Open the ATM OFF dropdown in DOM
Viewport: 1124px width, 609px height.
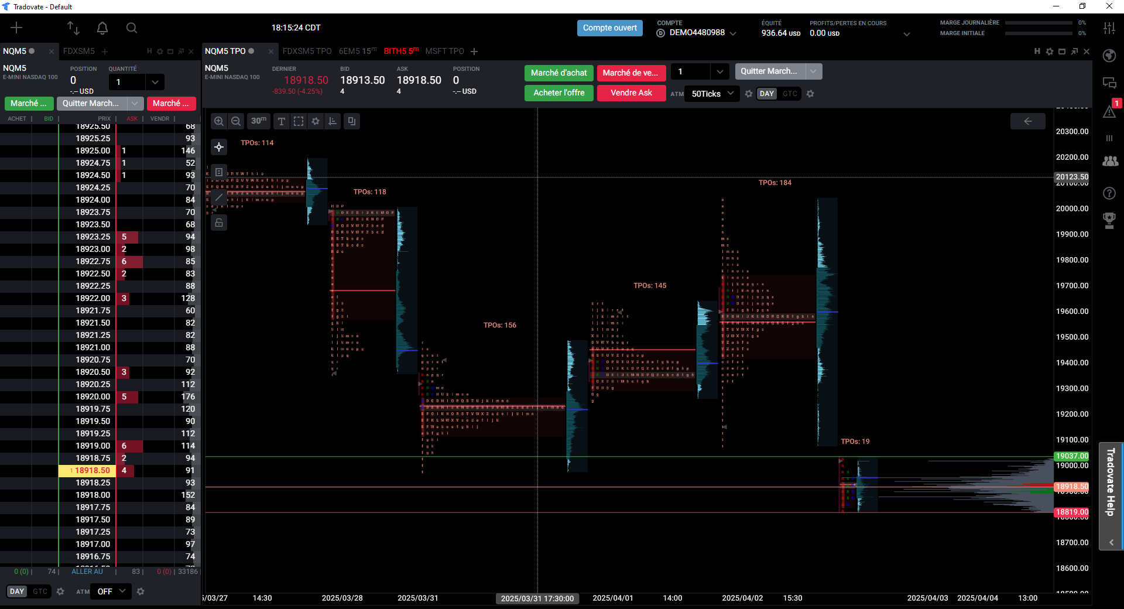(111, 591)
